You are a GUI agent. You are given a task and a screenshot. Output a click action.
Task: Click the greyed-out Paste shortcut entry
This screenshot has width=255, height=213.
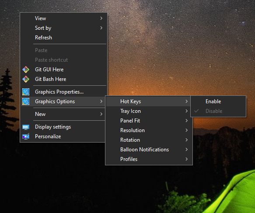click(63, 60)
